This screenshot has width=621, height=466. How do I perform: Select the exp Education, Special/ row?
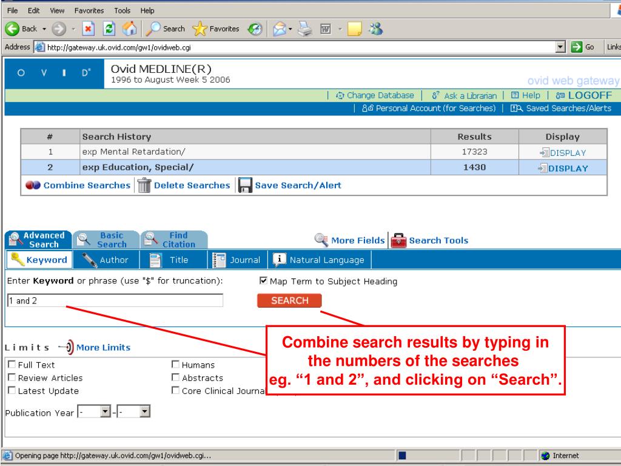point(314,167)
